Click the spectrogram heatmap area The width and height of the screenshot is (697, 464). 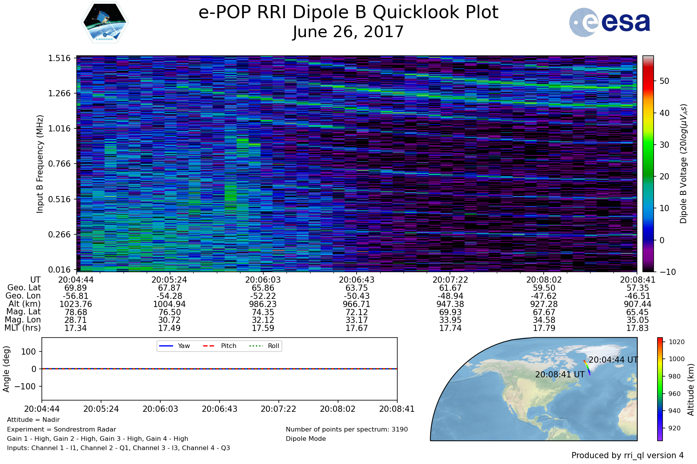(356, 164)
